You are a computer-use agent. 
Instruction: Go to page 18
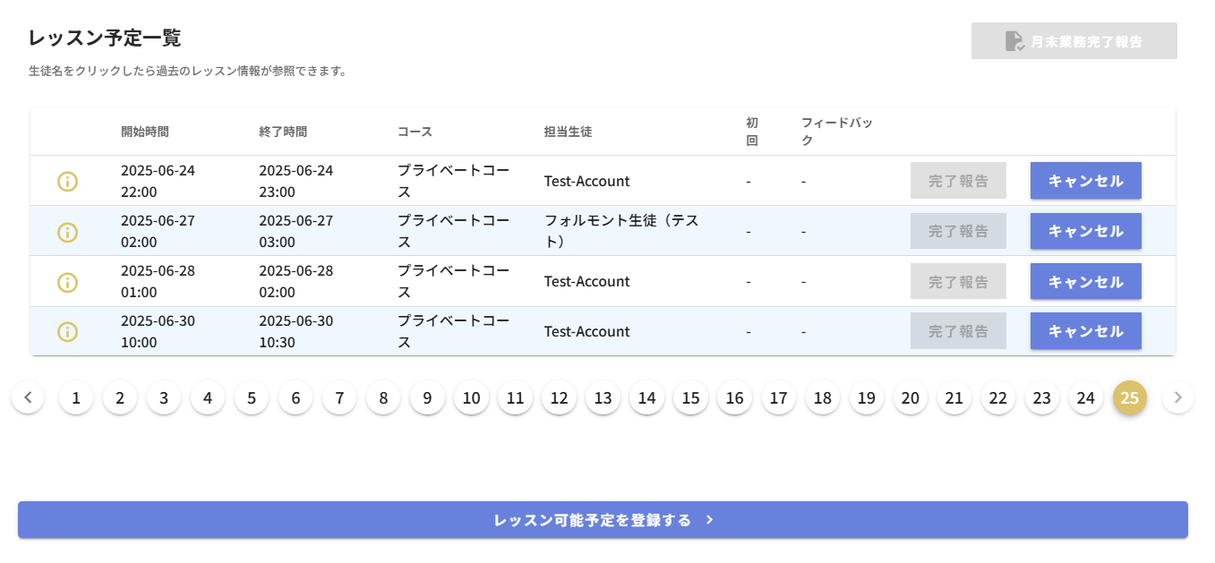click(822, 397)
